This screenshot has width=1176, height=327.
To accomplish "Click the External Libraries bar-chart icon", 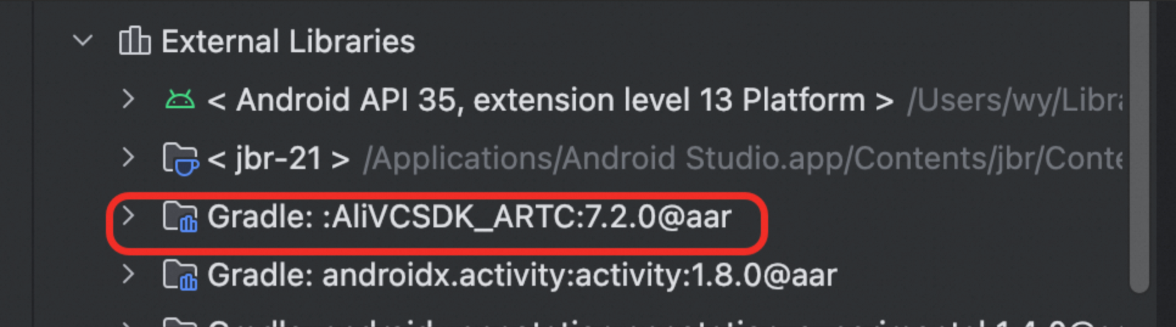I will click(135, 41).
